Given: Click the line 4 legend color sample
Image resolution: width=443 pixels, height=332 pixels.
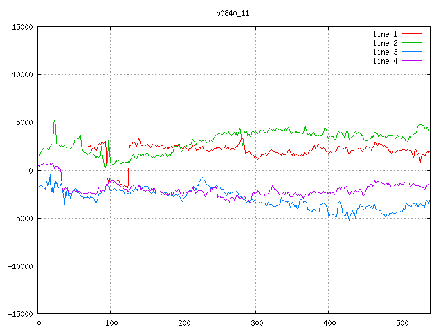Looking at the screenshot, I should pos(413,61).
